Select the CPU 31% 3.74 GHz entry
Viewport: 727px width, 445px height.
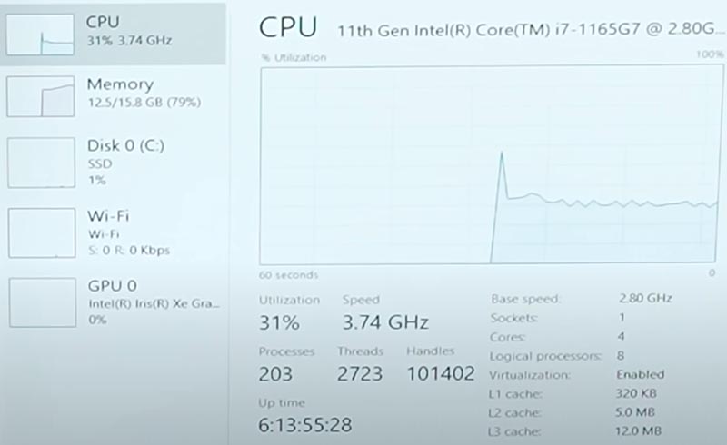[x=113, y=34]
